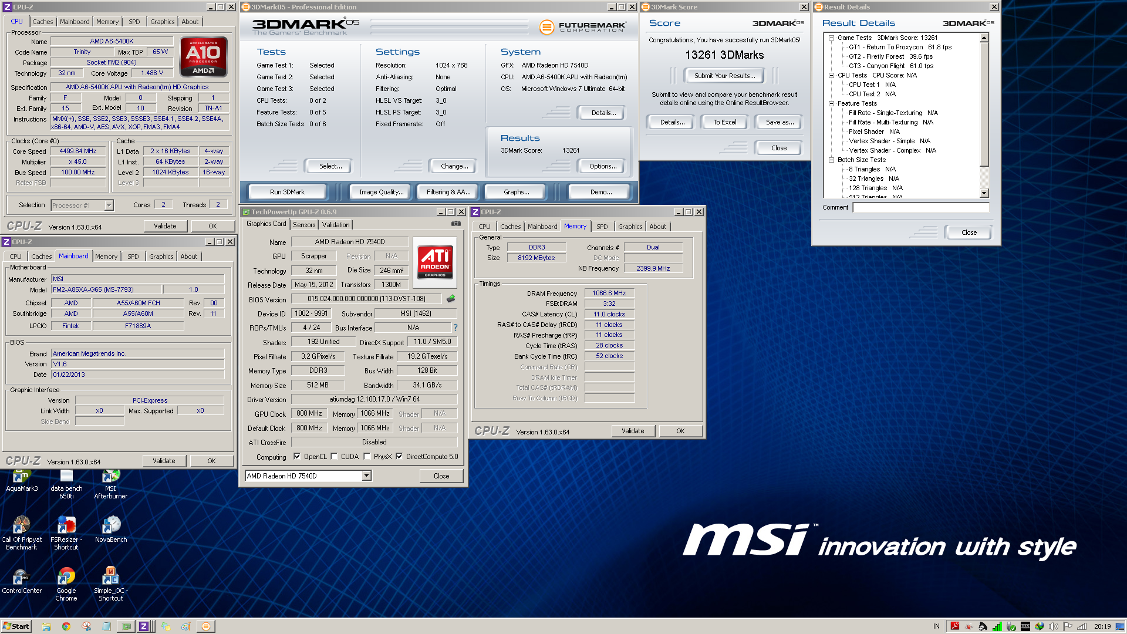1127x634 pixels.
Task: Open SPD tab in top CPU-Z window
Action: (134, 22)
